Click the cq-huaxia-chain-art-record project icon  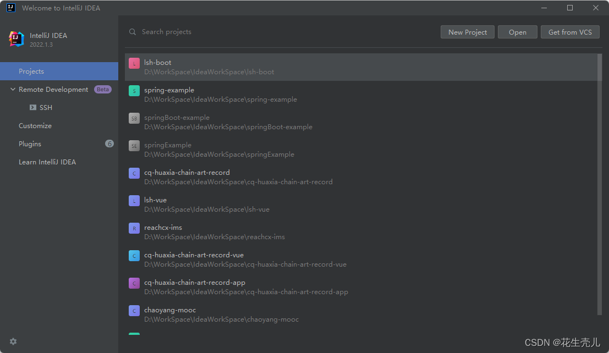coord(134,173)
